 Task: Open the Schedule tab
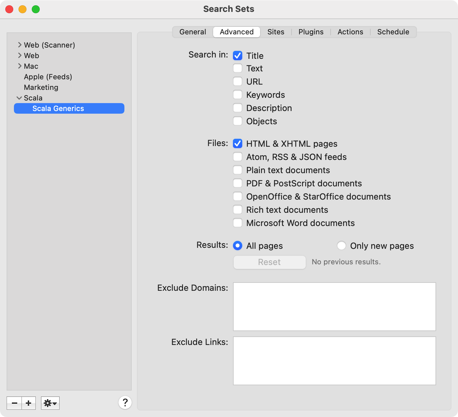click(393, 32)
